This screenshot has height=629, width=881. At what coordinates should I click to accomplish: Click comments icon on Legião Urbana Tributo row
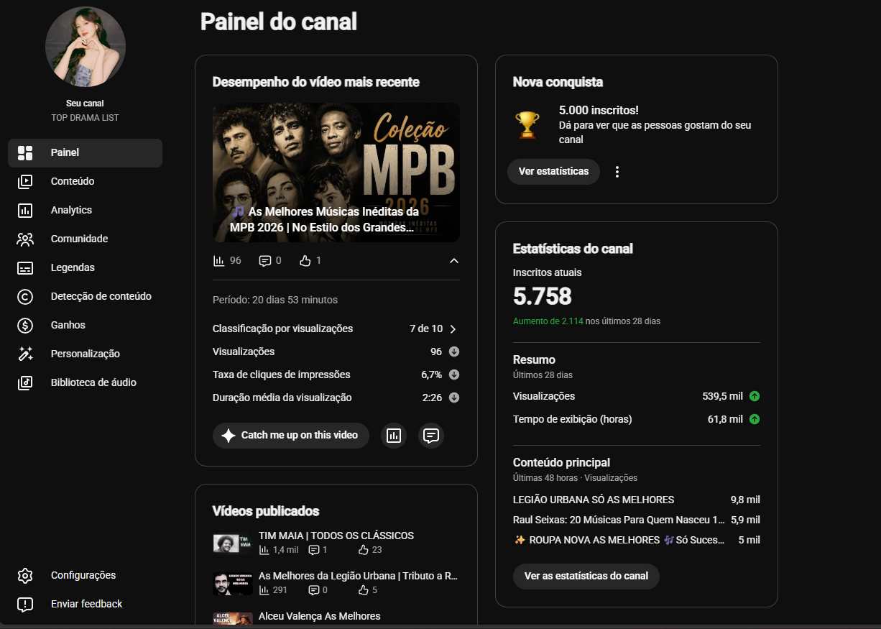tap(314, 590)
